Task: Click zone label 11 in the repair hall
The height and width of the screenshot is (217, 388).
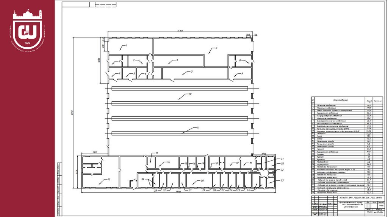Action: (198, 128)
